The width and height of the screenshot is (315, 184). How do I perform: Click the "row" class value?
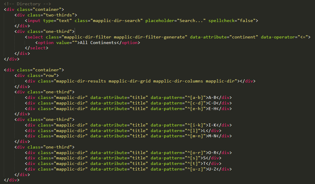click(x=50, y=75)
